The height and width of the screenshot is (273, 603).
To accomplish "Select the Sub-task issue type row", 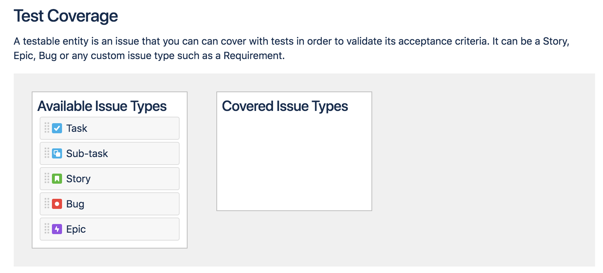I will tap(110, 153).
